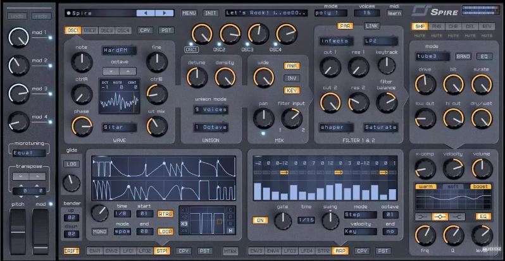Click the mod 1 knob
Screen dimensions: 505x261
click(19, 37)
